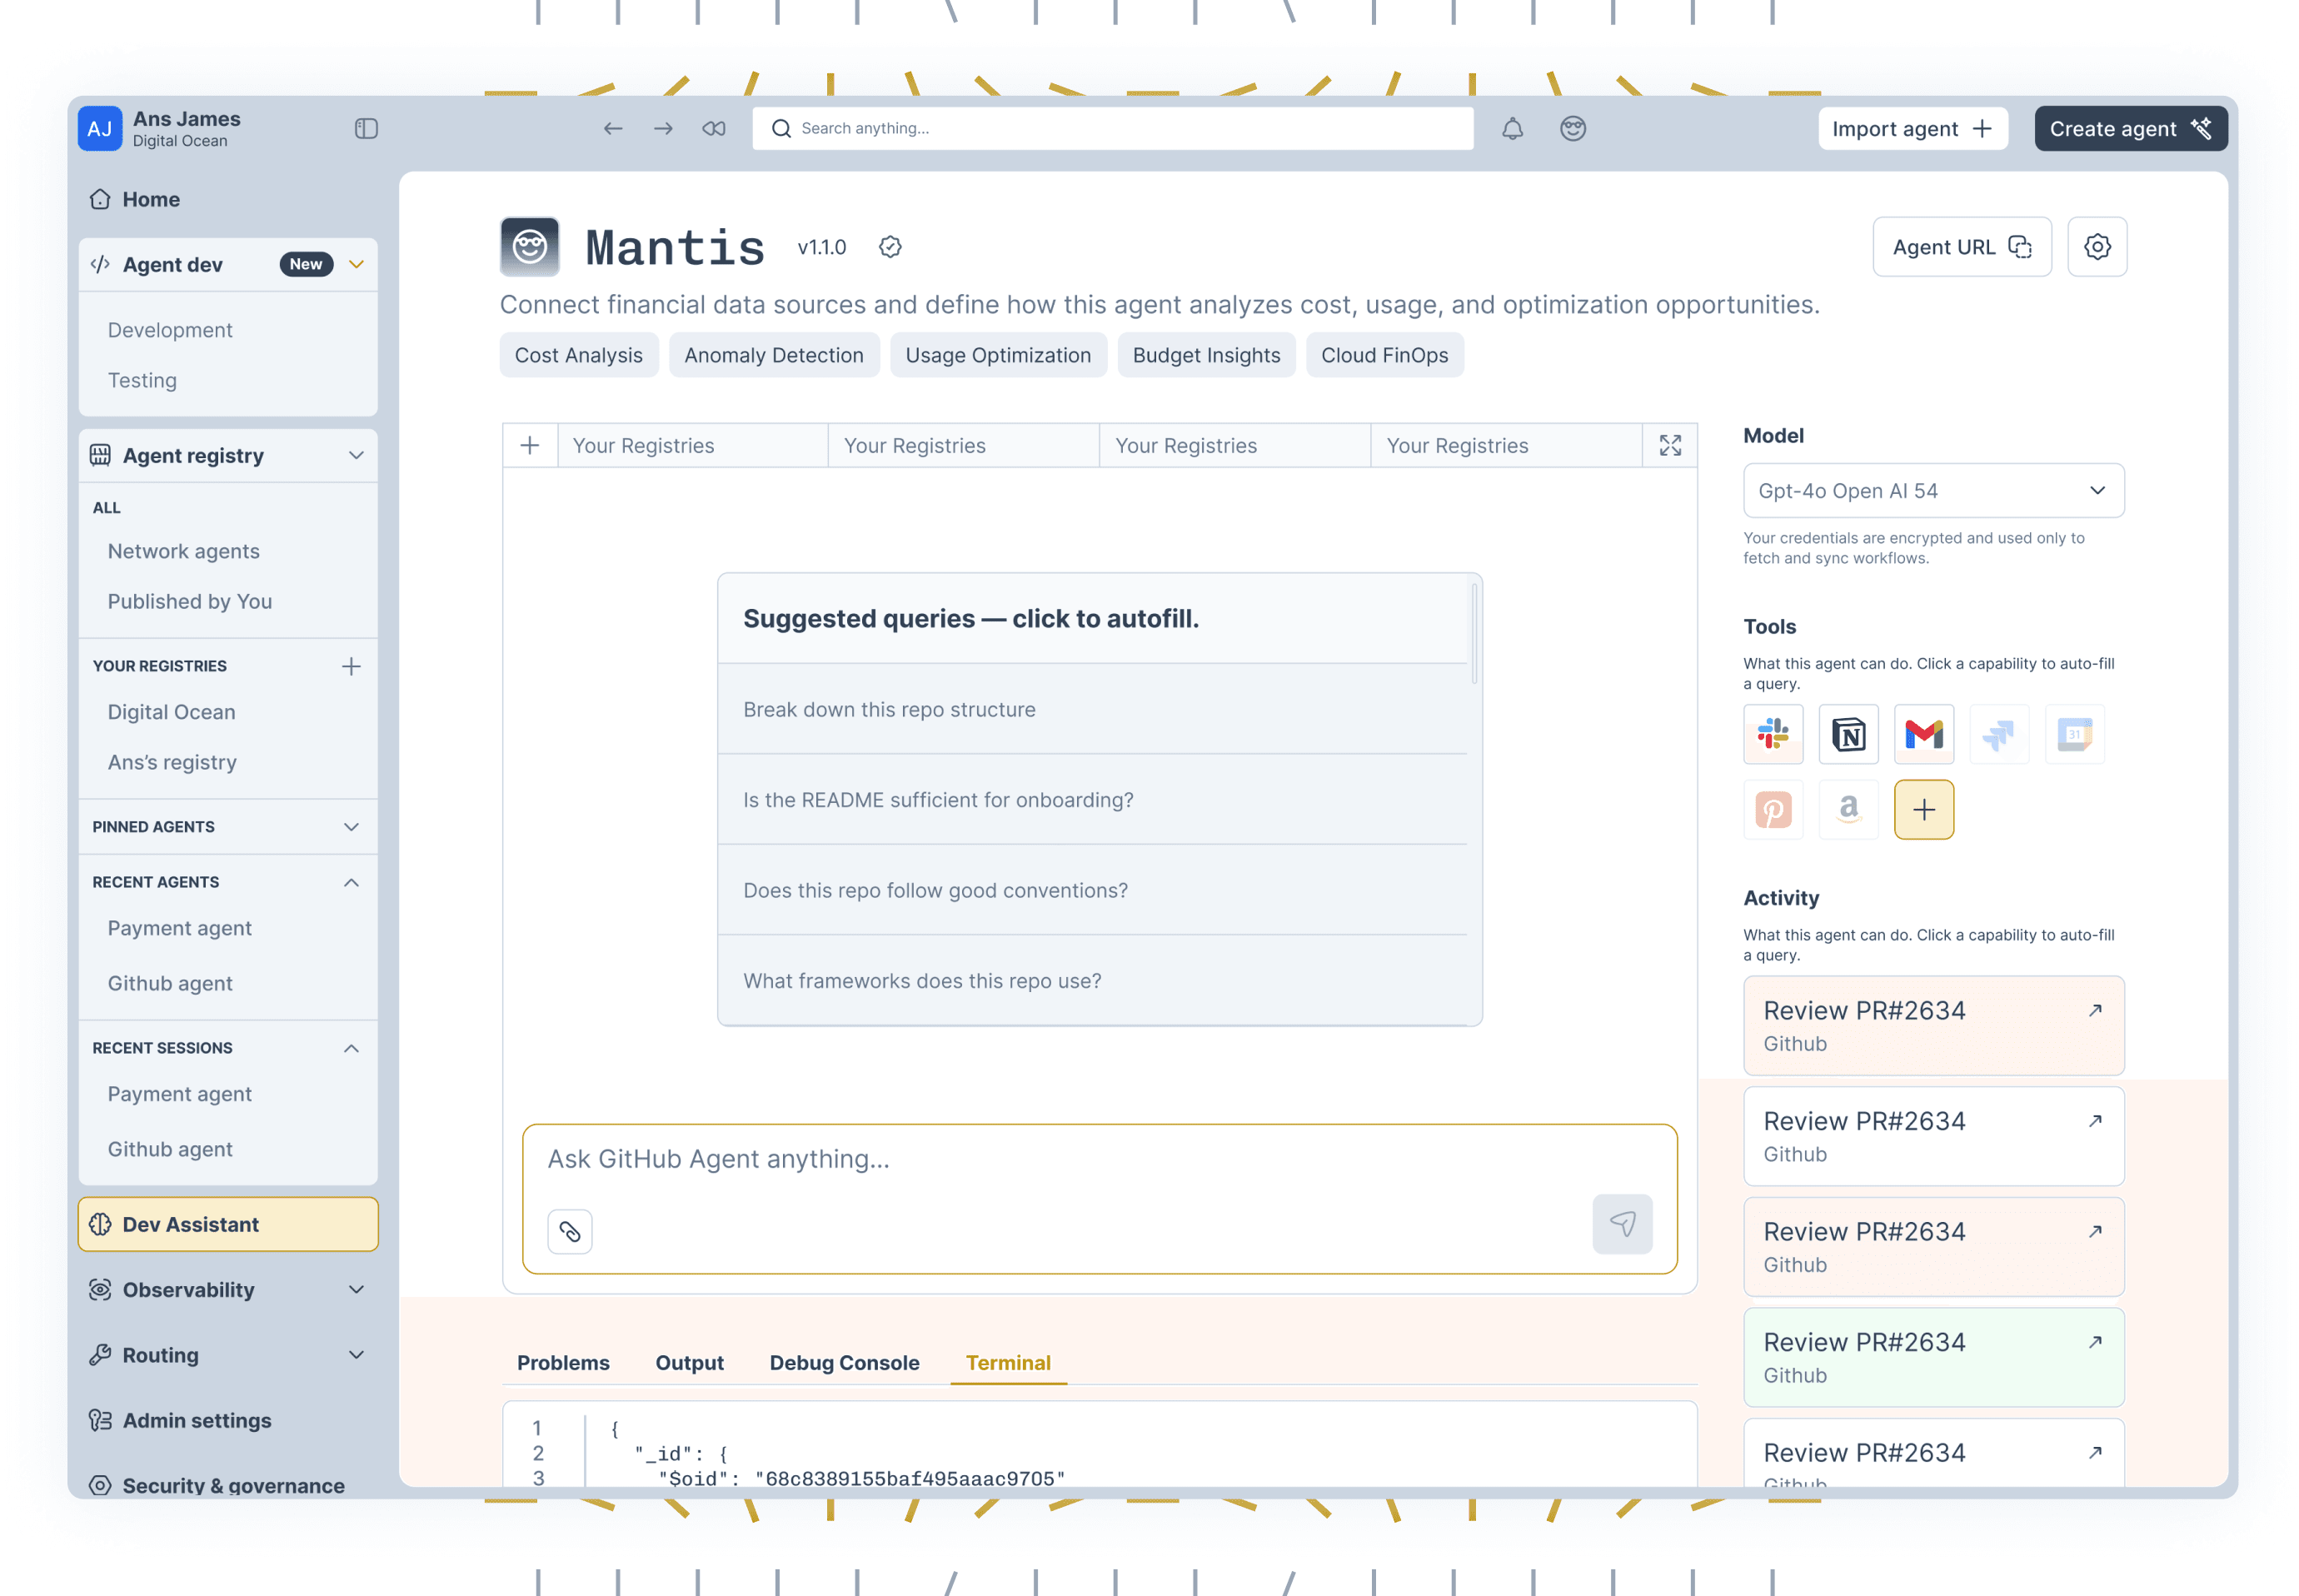Click the Gmail tool icon

click(1923, 734)
